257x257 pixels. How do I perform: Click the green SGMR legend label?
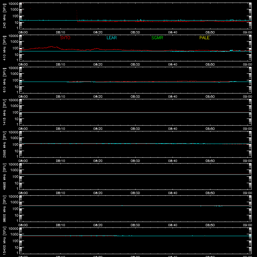pyautogui.click(x=157, y=38)
